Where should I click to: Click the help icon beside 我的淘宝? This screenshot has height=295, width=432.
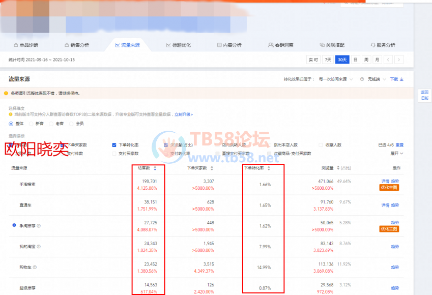tap(39, 247)
